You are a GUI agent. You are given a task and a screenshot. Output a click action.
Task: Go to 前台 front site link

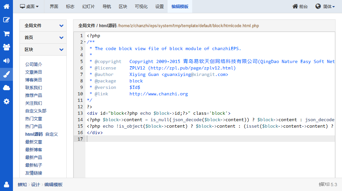pyautogui.click(x=300, y=6)
